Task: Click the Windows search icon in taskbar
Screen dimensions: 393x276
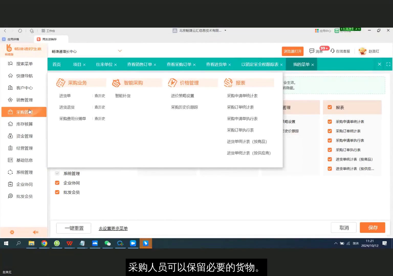Action: coord(18,243)
